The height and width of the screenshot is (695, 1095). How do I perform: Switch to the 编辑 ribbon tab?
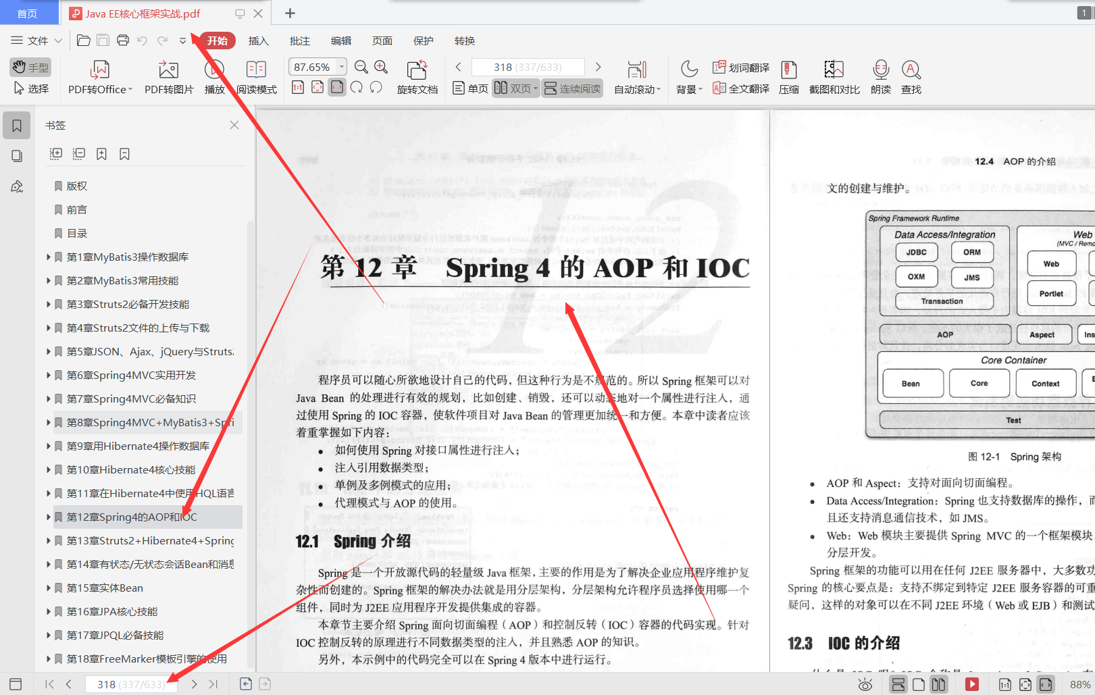(x=341, y=41)
